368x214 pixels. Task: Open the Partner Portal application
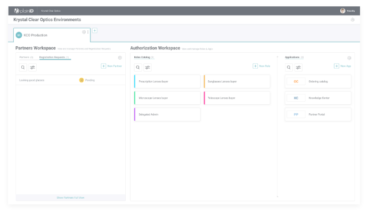[x=318, y=114]
